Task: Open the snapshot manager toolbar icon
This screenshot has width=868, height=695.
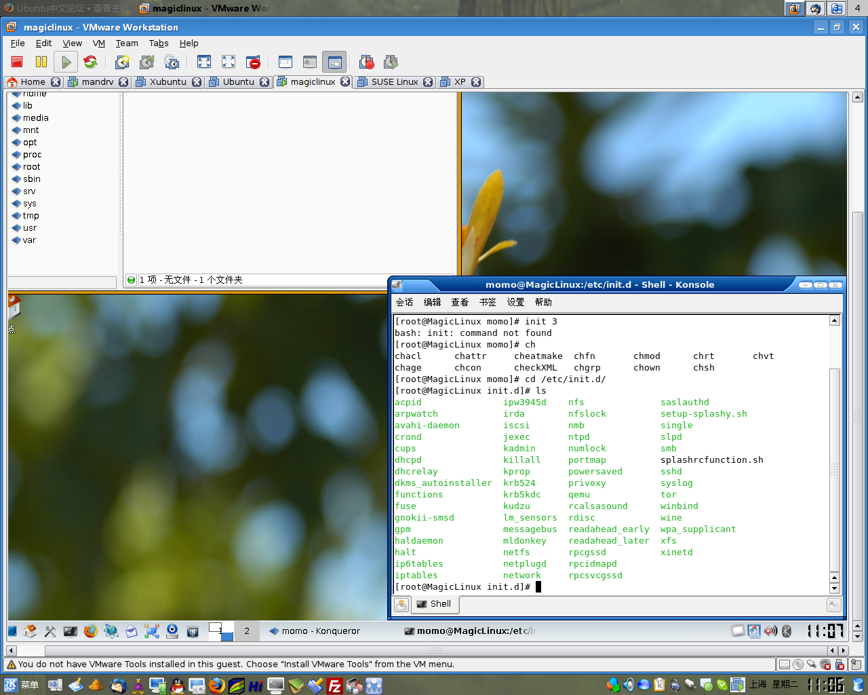Action: (x=172, y=62)
